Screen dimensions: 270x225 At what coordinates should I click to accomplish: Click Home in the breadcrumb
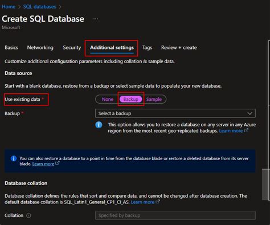[x=9, y=7]
